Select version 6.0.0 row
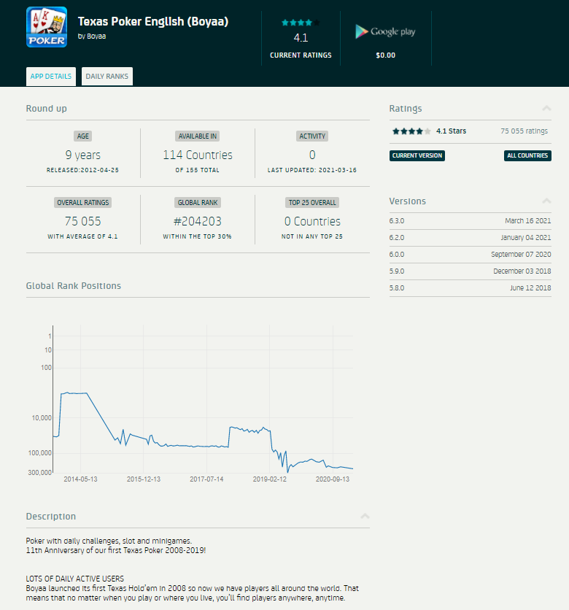This screenshot has width=569, height=610. pyautogui.click(x=471, y=255)
